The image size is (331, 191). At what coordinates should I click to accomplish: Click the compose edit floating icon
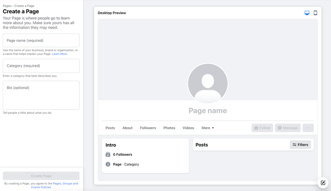pyautogui.click(x=323, y=183)
